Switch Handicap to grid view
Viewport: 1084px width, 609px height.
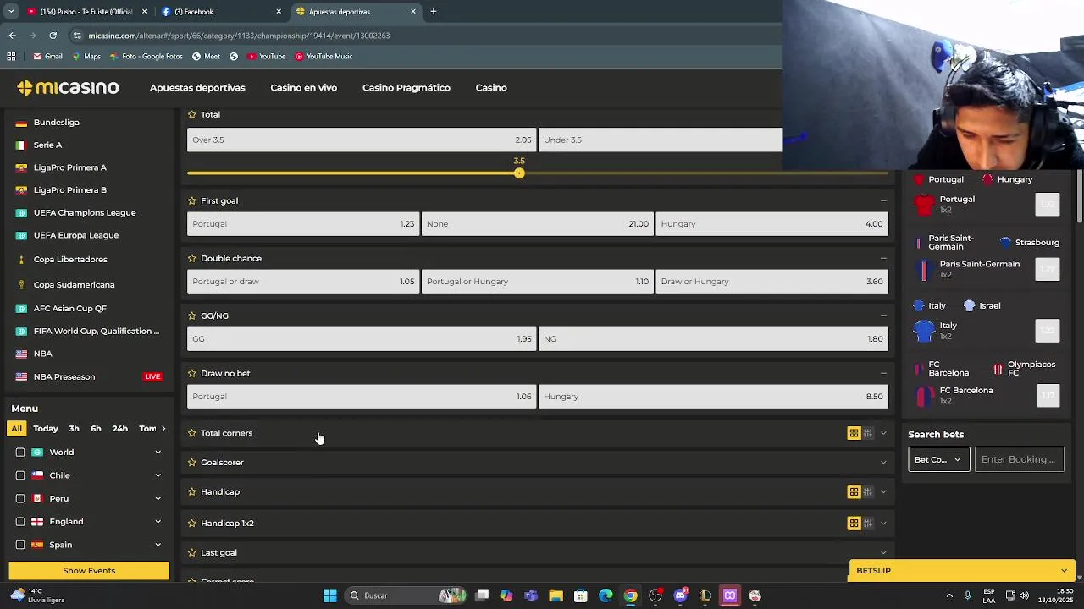pos(854,491)
